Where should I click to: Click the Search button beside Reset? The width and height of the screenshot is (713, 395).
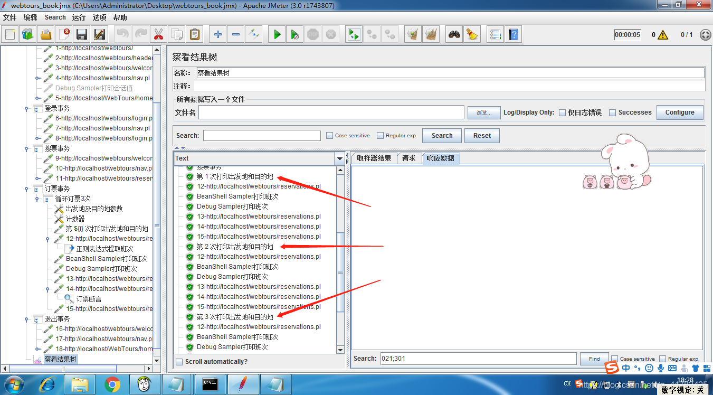point(442,136)
